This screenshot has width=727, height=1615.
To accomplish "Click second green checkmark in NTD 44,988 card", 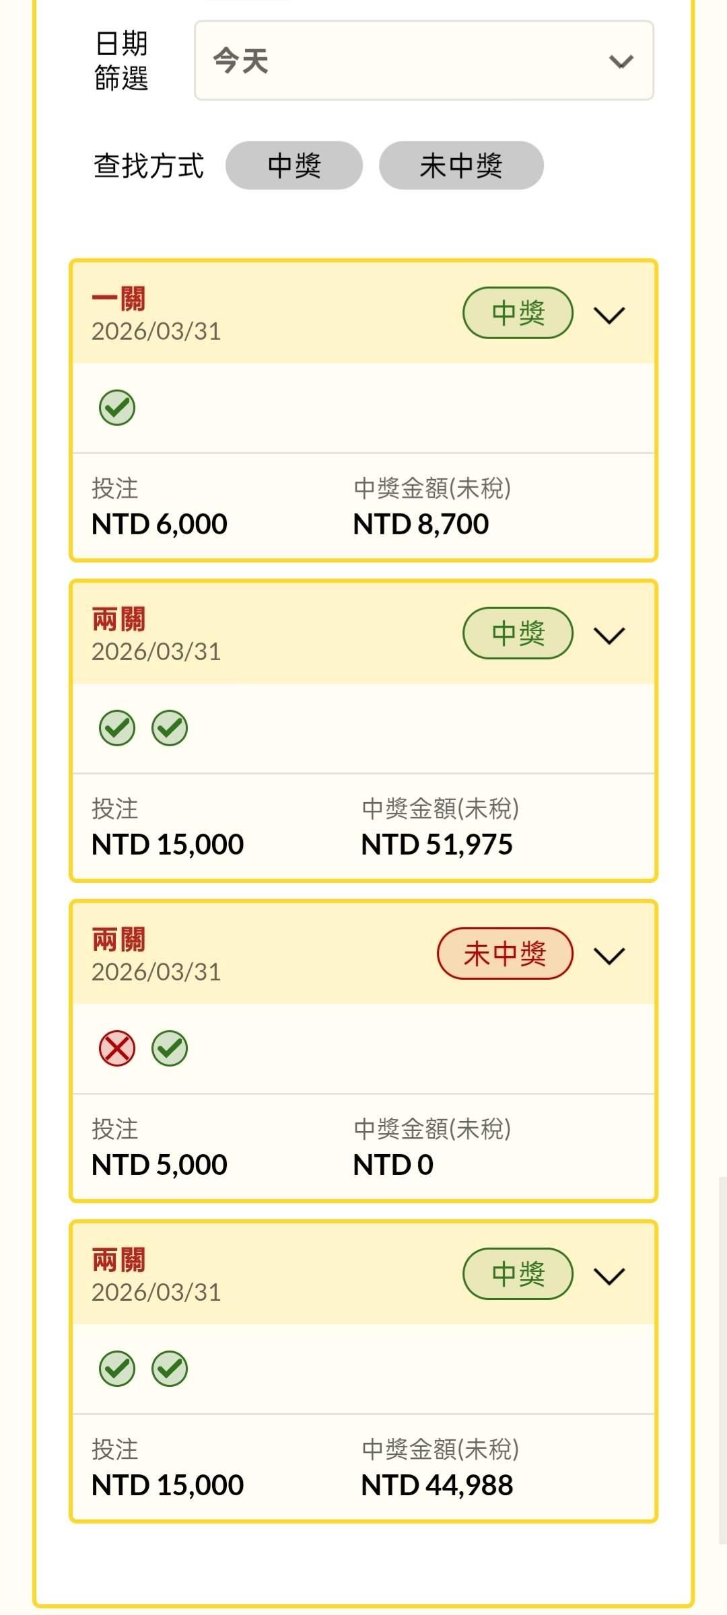I will pyautogui.click(x=170, y=1369).
